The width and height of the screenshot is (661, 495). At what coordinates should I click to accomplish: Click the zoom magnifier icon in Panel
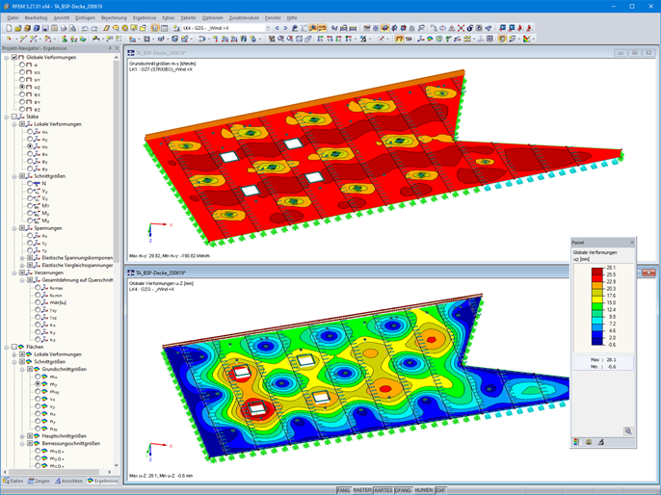point(628,431)
